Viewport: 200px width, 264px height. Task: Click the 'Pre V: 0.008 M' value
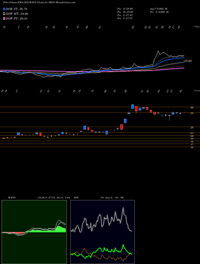(160, 12)
